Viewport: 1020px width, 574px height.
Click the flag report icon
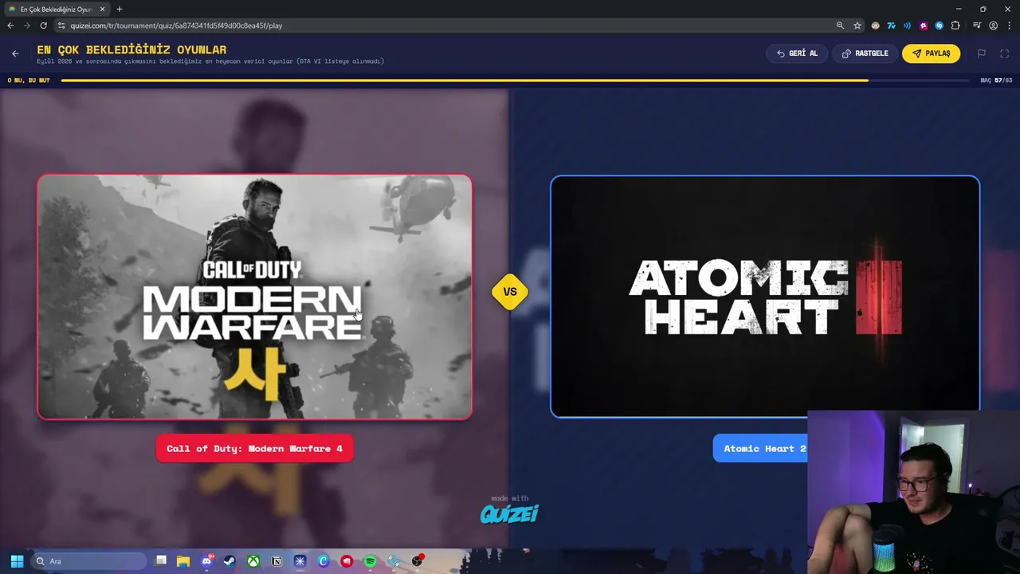[x=982, y=53]
